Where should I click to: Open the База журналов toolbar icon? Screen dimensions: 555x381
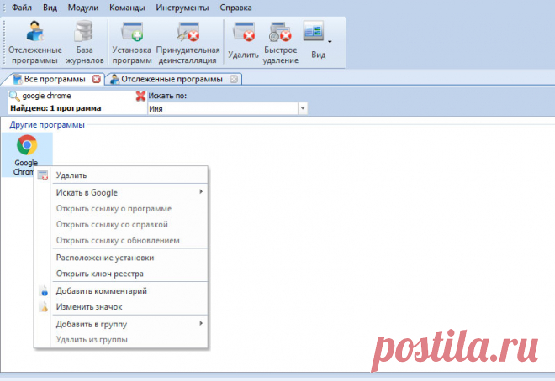click(84, 43)
